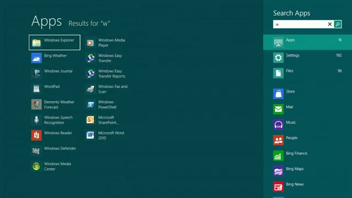The height and width of the screenshot is (198, 352).
Task: Click 'Bing Maps' label in search pane
Action: pyautogui.click(x=295, y=169)
